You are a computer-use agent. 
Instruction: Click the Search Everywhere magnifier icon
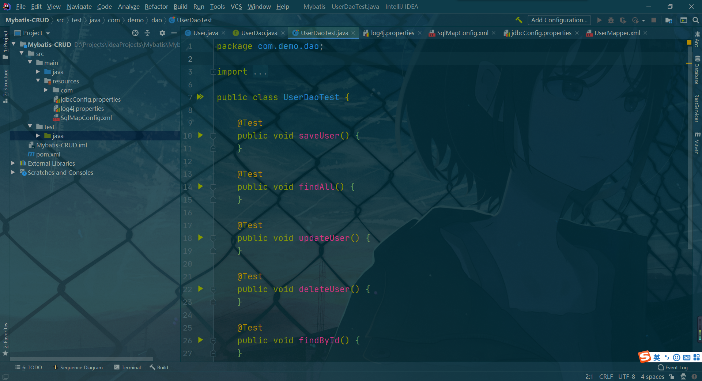coord(696,20)
